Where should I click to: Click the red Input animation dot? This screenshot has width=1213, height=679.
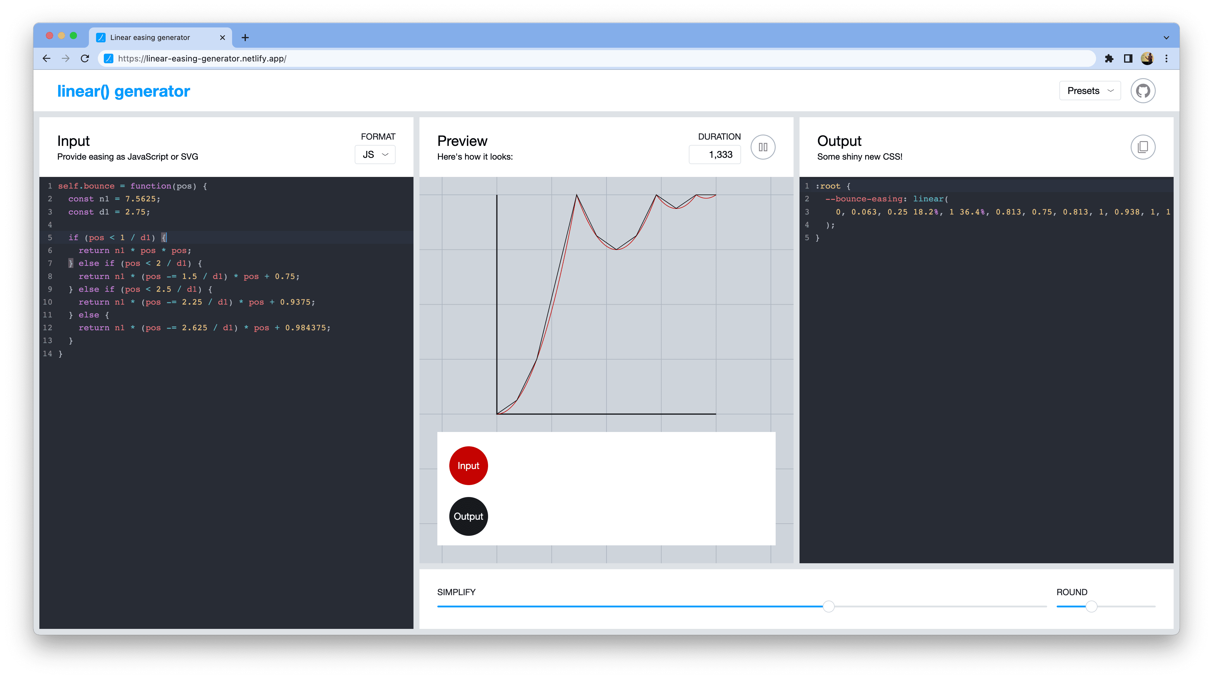pyautogui.click(x=467, y=465)
